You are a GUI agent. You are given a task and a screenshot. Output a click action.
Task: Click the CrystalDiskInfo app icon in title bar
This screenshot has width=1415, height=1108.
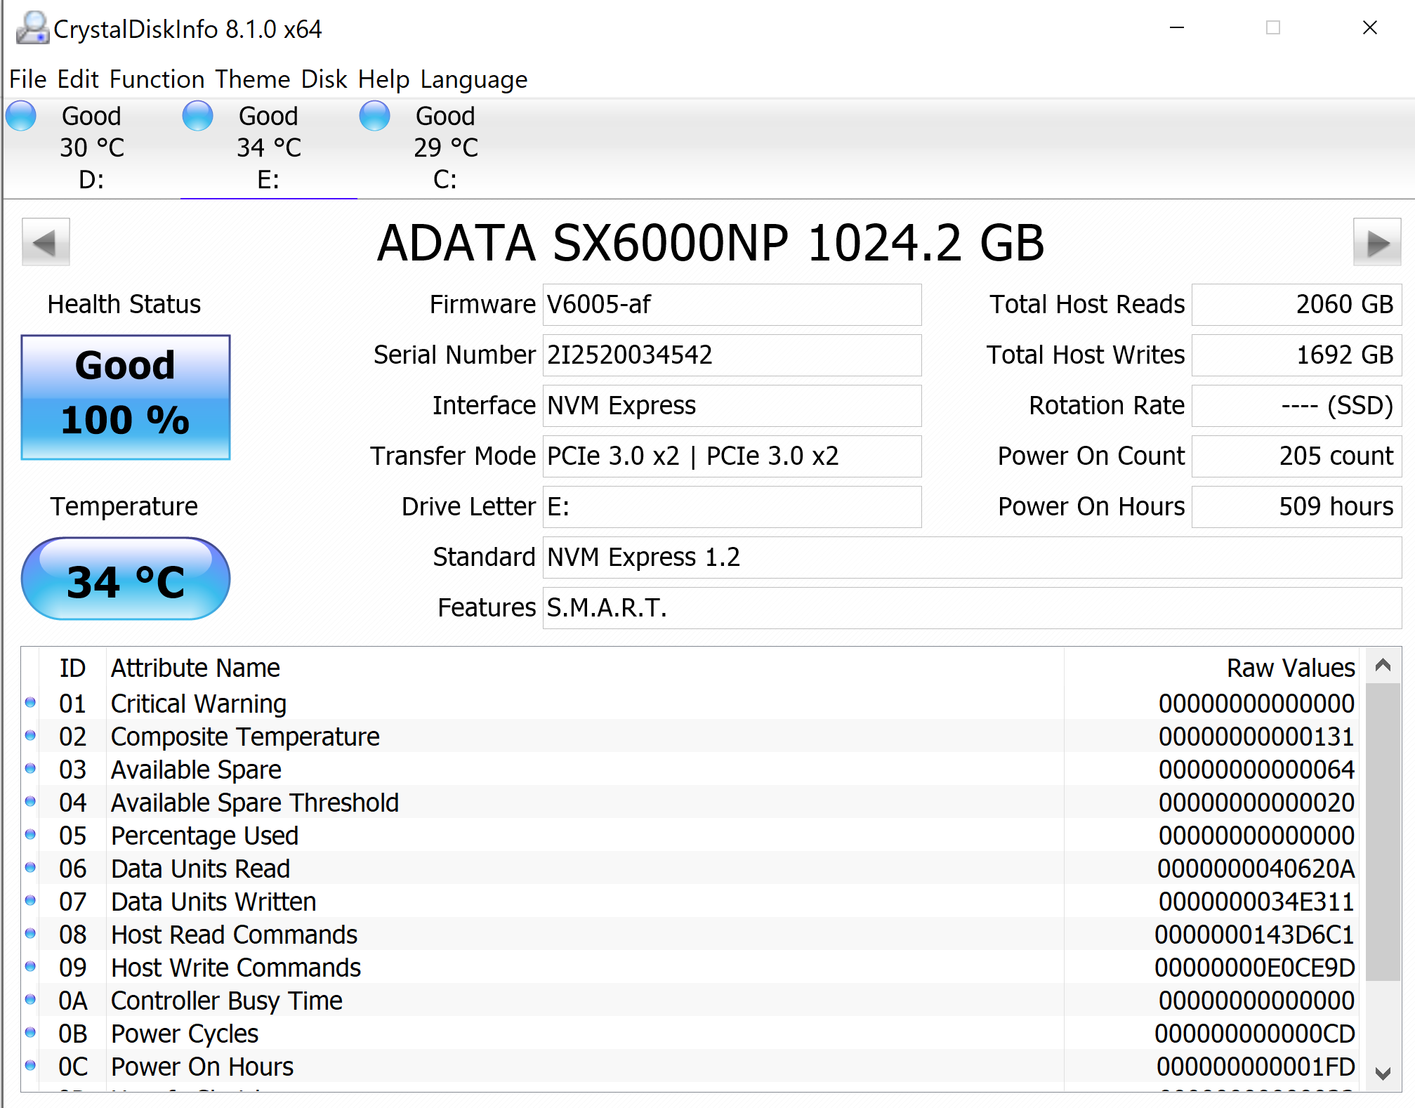pyautogui.click(x=32, y=28)
